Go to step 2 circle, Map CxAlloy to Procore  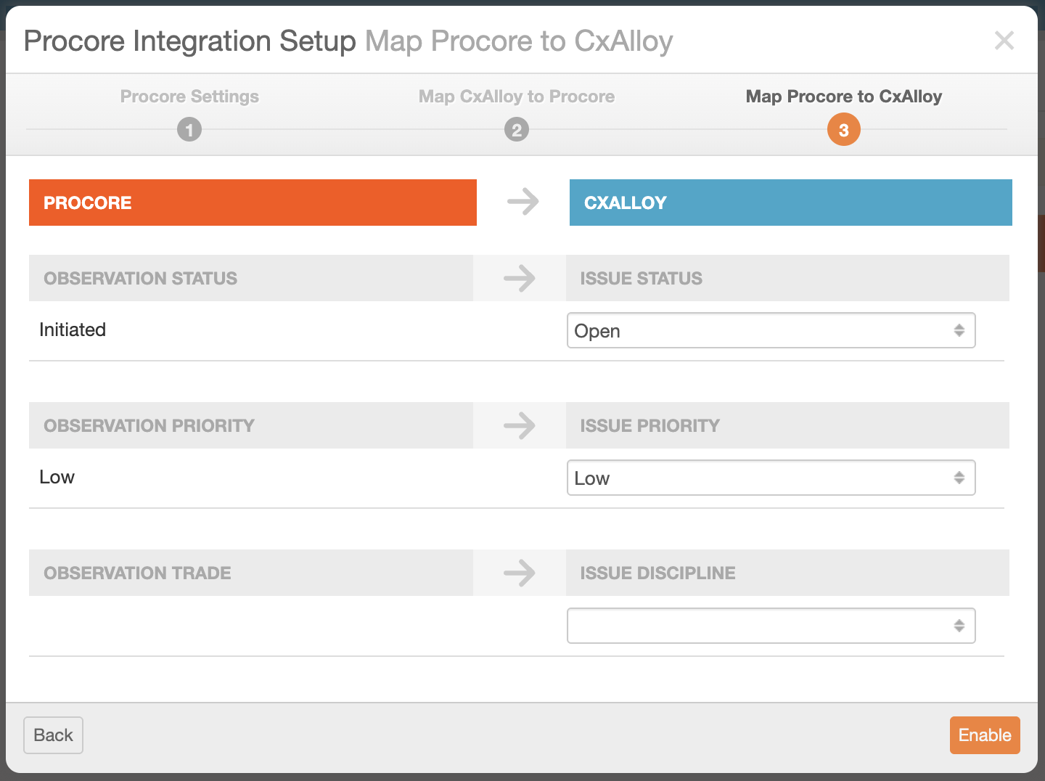pyautogui.click(x=517, y=130)
